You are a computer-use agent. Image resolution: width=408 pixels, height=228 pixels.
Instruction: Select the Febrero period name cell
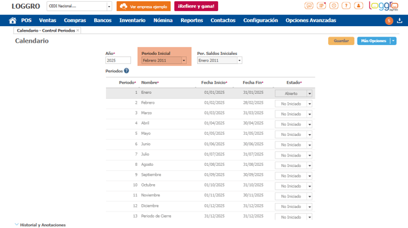[148, 102]
